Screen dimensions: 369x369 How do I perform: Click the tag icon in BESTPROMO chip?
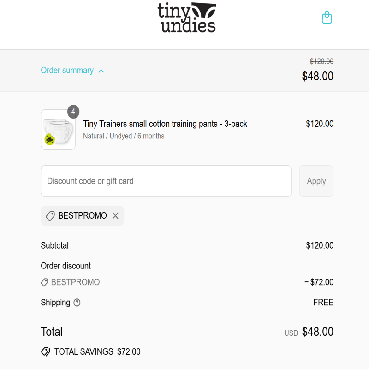pos(50,216)
